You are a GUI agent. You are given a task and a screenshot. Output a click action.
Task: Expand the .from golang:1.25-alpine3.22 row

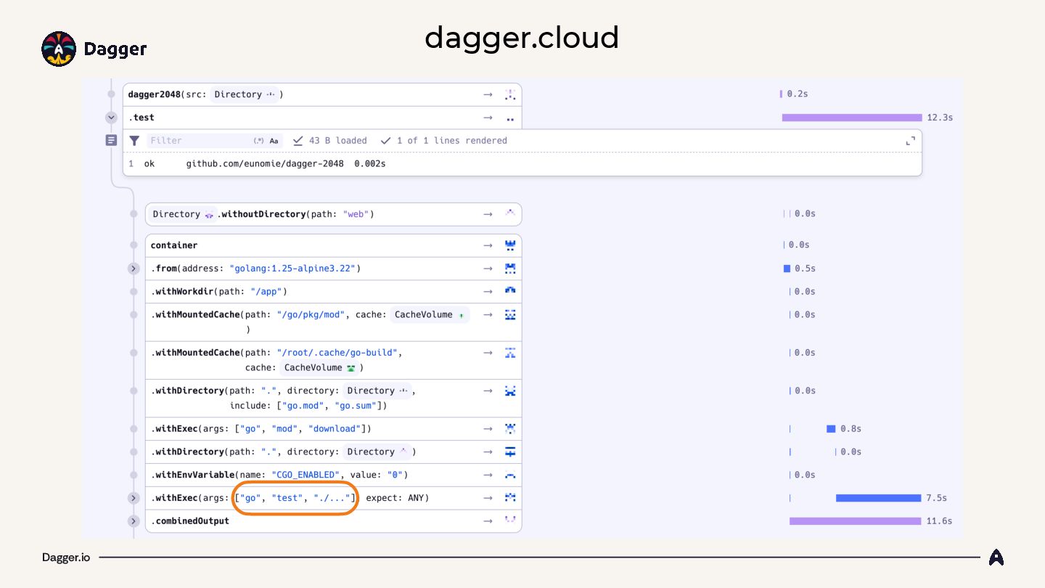134,269
